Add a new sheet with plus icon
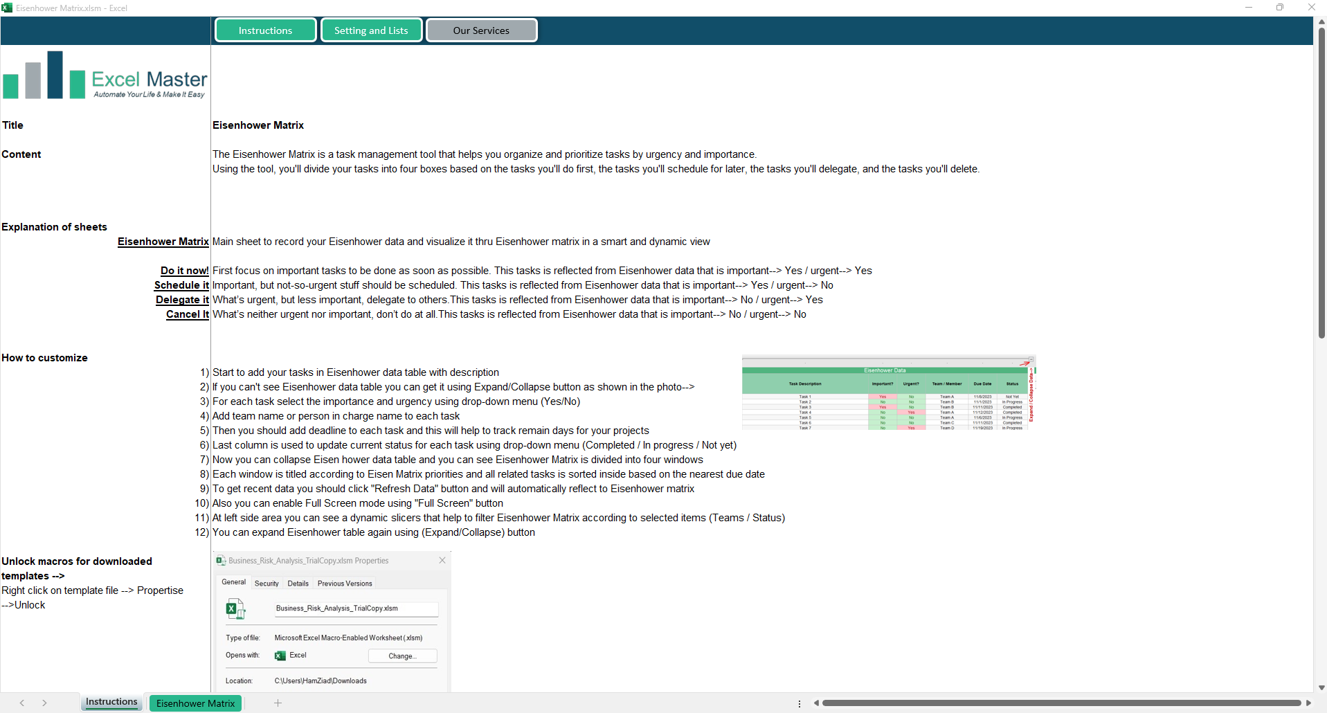 (x=278, y=703)
